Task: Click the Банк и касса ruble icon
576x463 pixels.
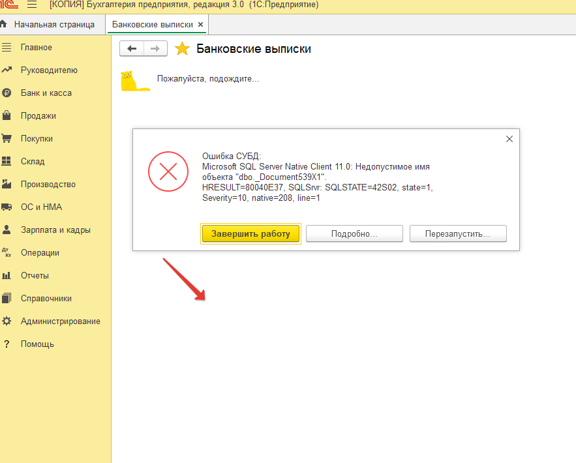Action: point(7,93)
